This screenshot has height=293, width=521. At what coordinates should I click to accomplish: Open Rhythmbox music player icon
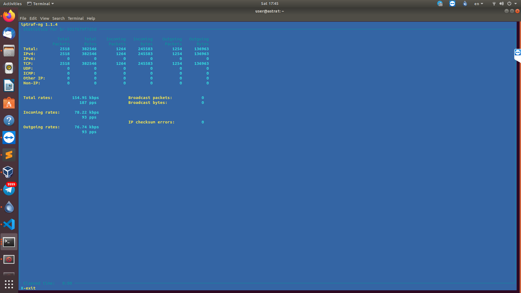[x=9, y=68]
